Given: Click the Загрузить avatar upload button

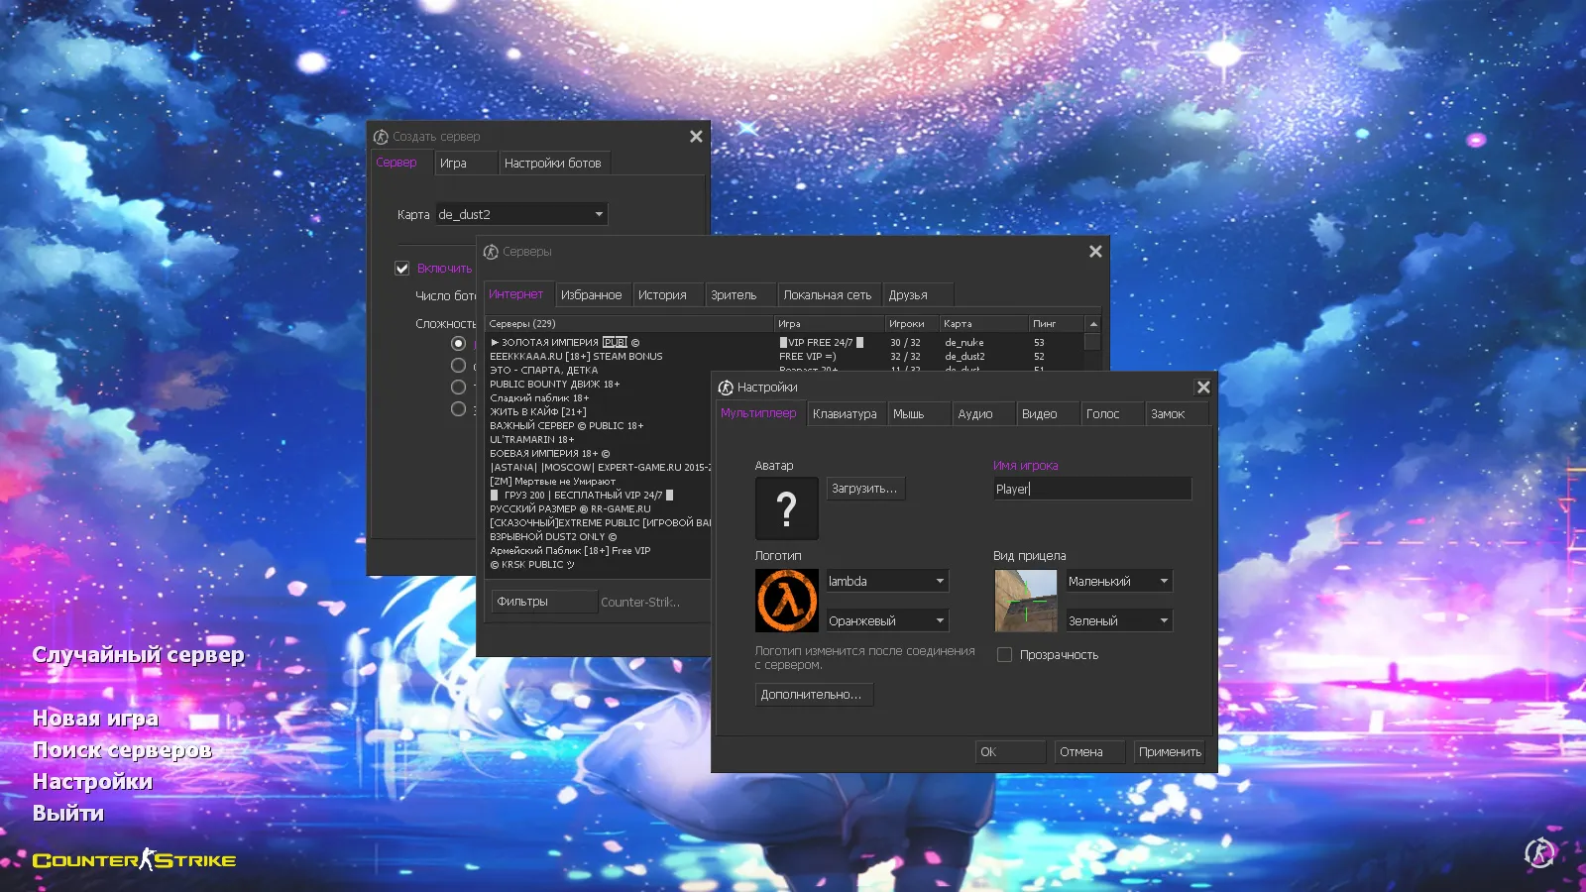Looking at the screenshot, I should 863,489.
